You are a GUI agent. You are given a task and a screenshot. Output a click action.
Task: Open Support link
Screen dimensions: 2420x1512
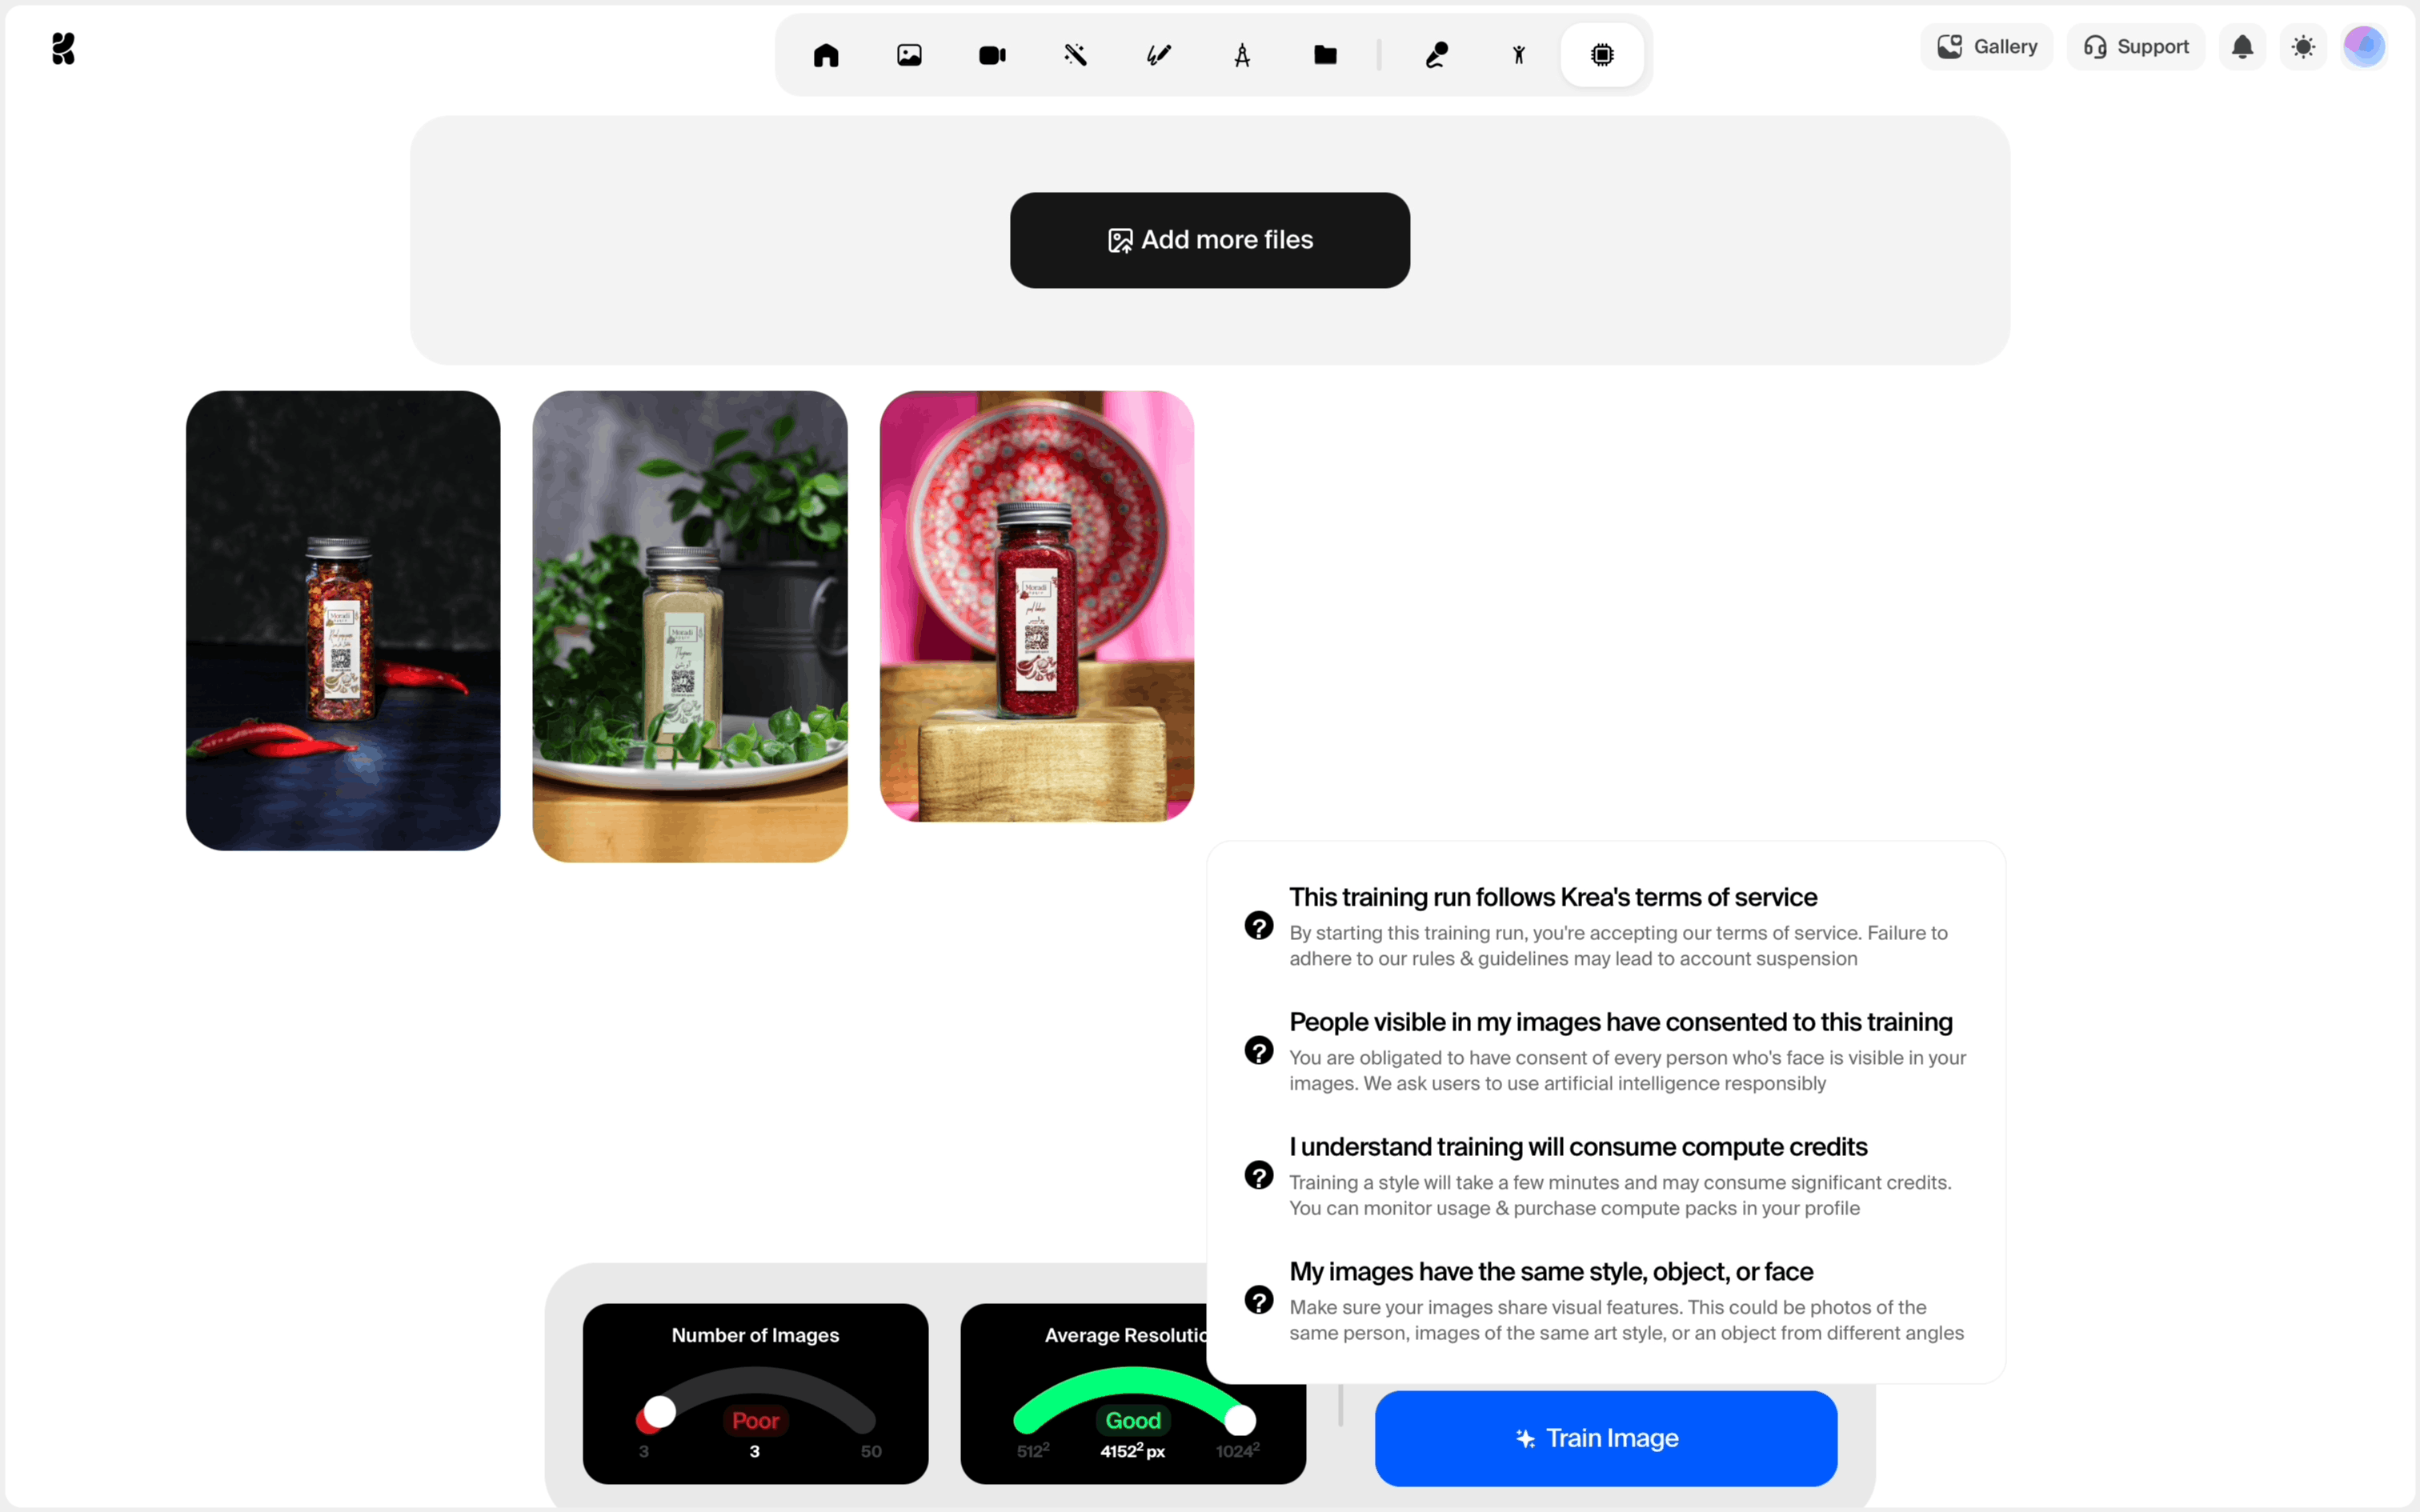(2136, 47)
